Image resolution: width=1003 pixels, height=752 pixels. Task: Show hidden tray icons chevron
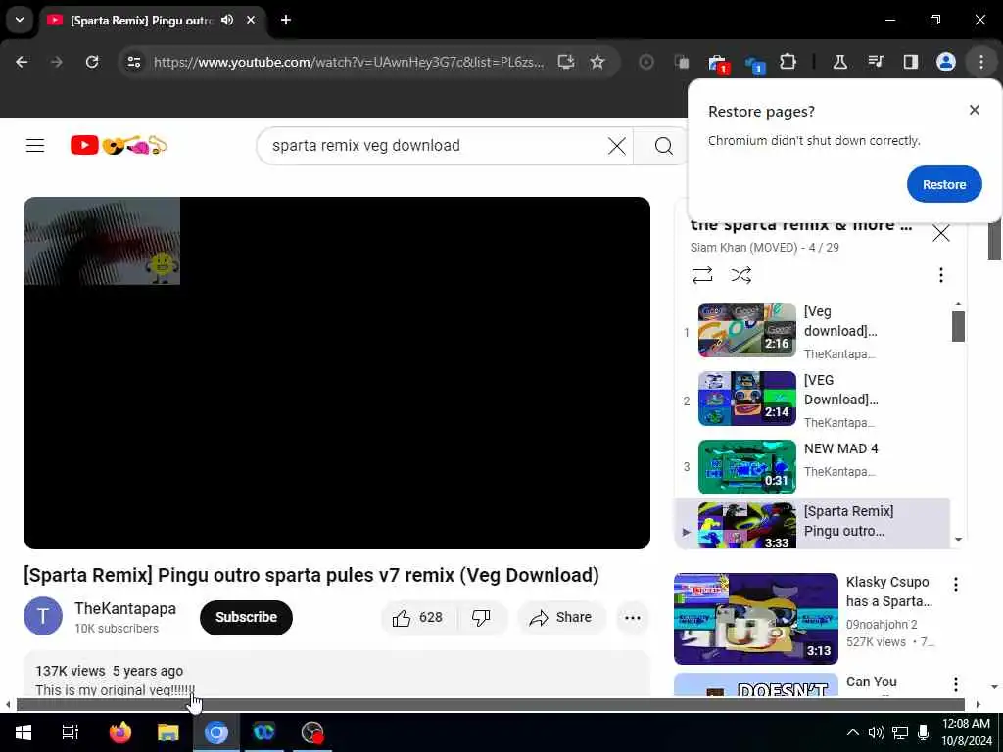[x=853, y=732]
